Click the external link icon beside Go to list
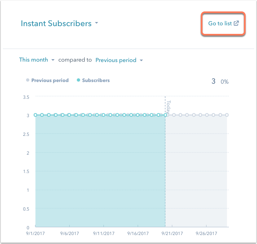Image resolution: width=257 pixels, height=244 pixels. coord(236,23)
